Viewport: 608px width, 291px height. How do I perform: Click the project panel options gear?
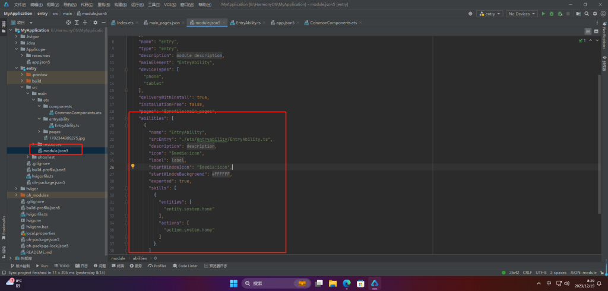pos(94,23)
